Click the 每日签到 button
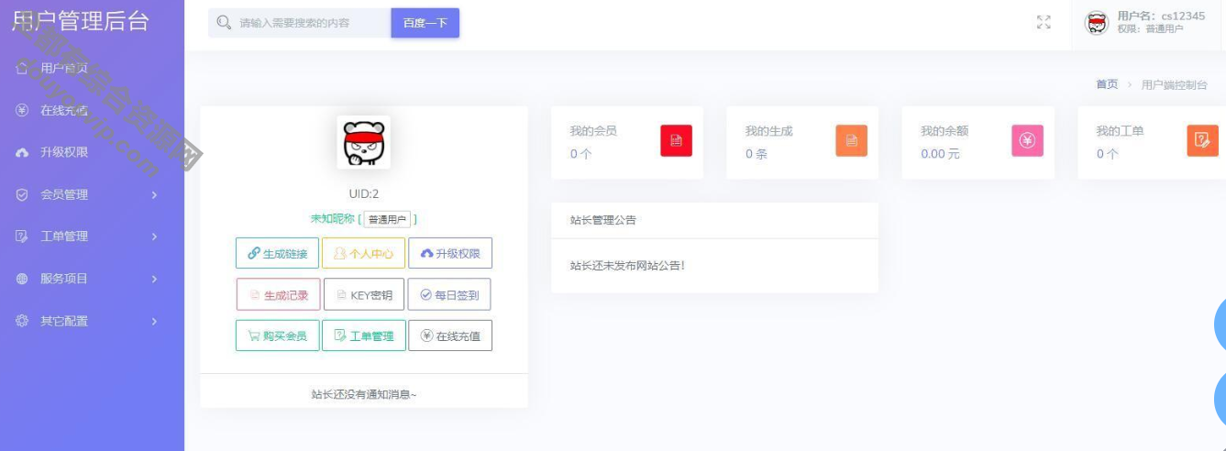 click(x=449, y=295)
